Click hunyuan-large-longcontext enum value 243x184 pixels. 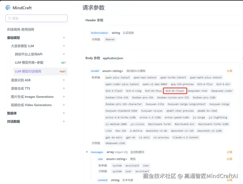(x=187, y=104)
